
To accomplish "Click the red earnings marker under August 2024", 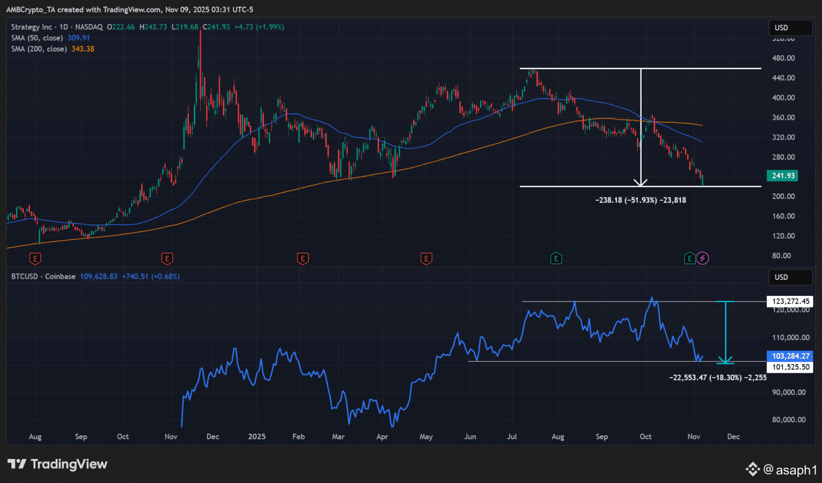I will click(35, 259).
